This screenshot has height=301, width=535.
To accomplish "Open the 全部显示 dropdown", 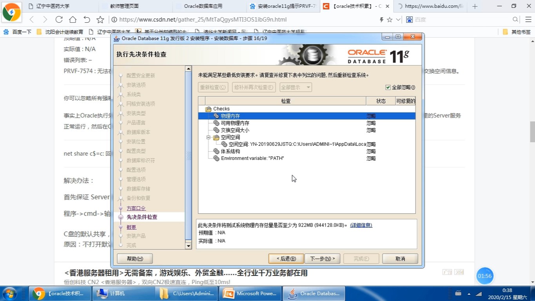I will [296, 87].
